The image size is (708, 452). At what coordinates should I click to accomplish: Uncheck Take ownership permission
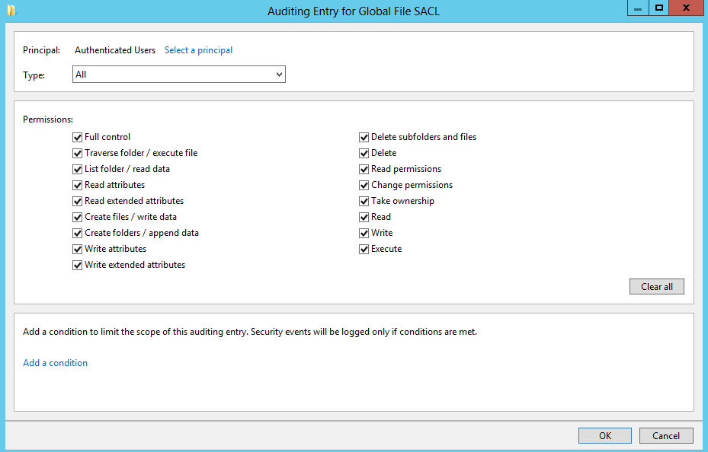tap(364, 201)
